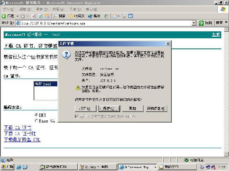Open the Media (媒体) globe icon

click(90, 16)
